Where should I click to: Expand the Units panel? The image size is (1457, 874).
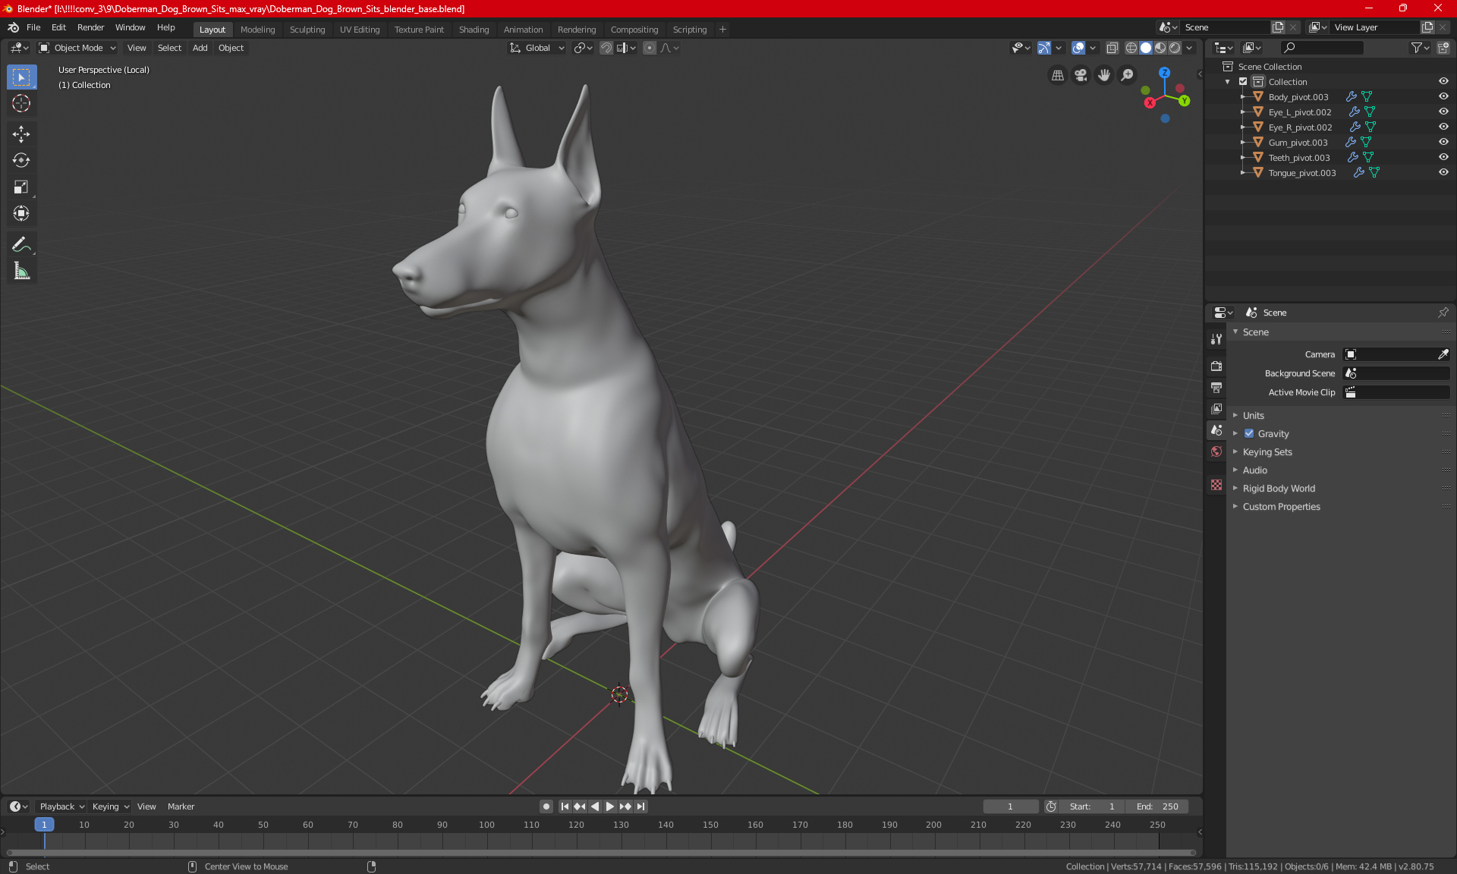[1253, 416]
